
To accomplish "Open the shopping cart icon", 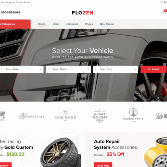I will click(164, 12).
